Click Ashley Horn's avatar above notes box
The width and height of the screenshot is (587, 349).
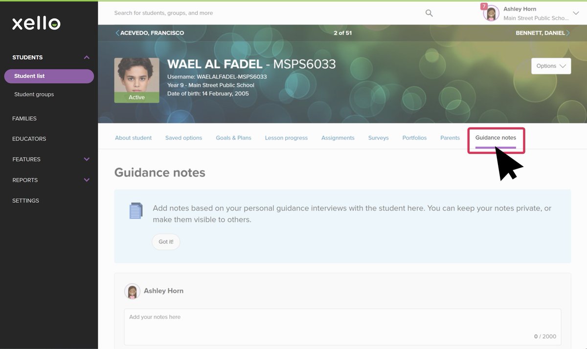[x=132, y=291]
